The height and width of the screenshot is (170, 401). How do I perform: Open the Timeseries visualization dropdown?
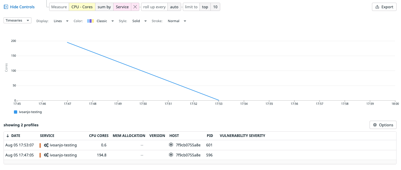click(17, 20)
